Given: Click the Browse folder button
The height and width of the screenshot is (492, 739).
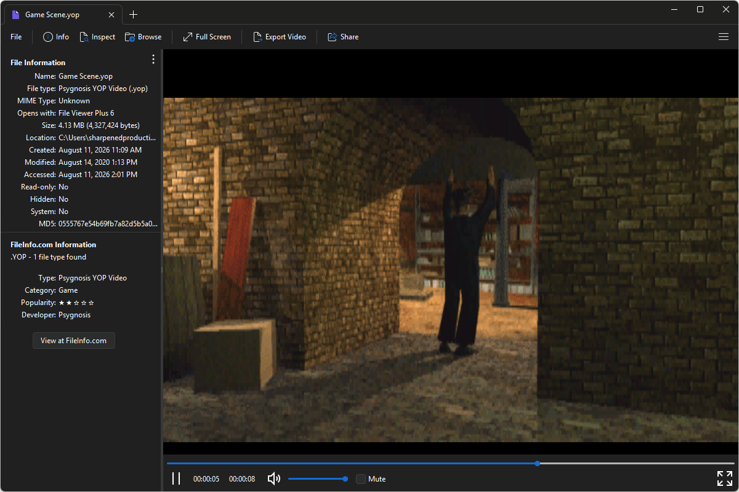Looking at the screenshot, I should 143,37.
